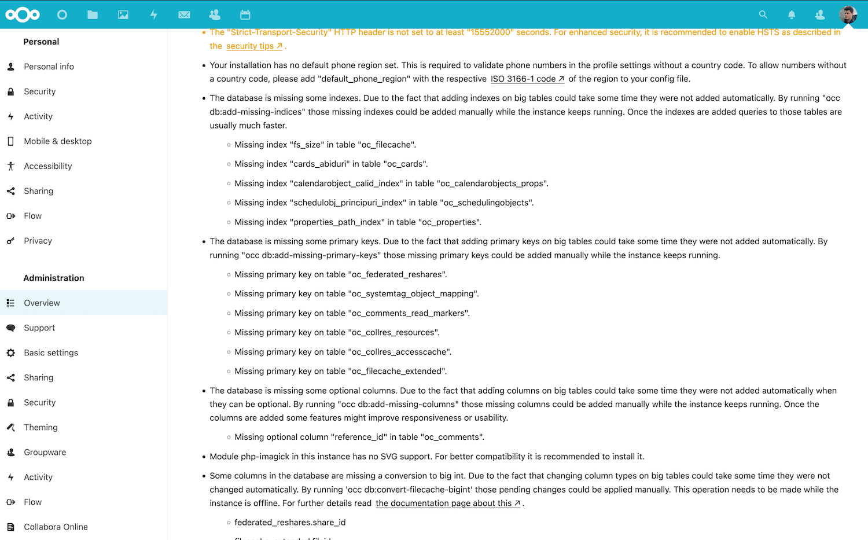The height and width of the screenshot is (540, 868).
Task: Open the Activity app from the top bar
Action: tap(153, 14)
